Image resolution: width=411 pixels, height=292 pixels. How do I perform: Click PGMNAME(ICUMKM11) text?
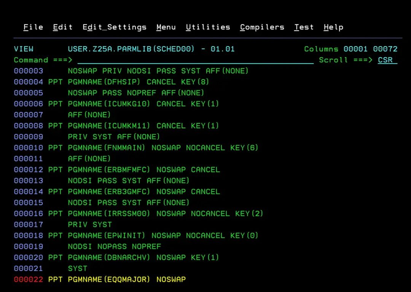point(109,126)
